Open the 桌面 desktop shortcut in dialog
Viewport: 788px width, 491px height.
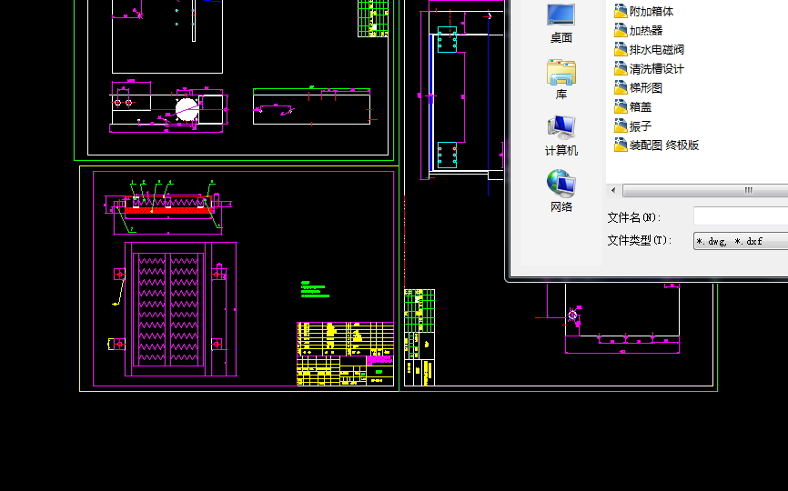pyautogui.click(x=561, y=24)
